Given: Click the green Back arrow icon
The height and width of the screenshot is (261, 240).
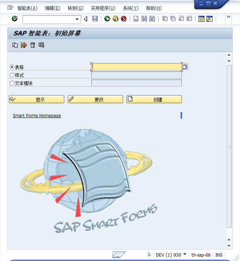Looking at the screenshot, I should click(x=107, y=19).
